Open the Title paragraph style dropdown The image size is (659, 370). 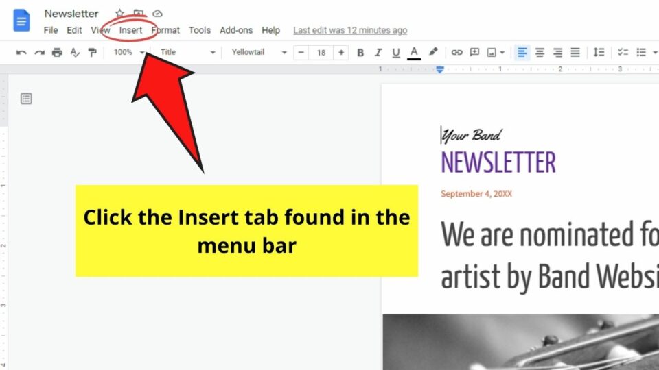(x=187, y=52)
